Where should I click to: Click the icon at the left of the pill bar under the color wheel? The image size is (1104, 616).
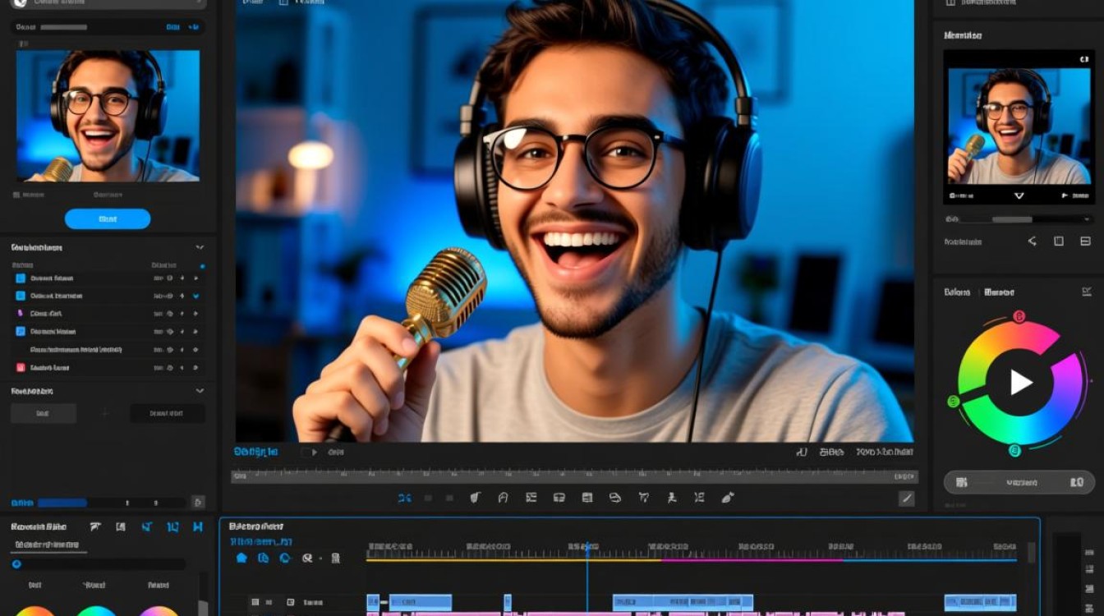click(x=962, y=483)
